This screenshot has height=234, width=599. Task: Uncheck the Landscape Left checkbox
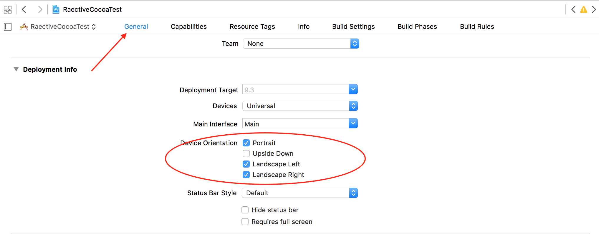point(246,164)
